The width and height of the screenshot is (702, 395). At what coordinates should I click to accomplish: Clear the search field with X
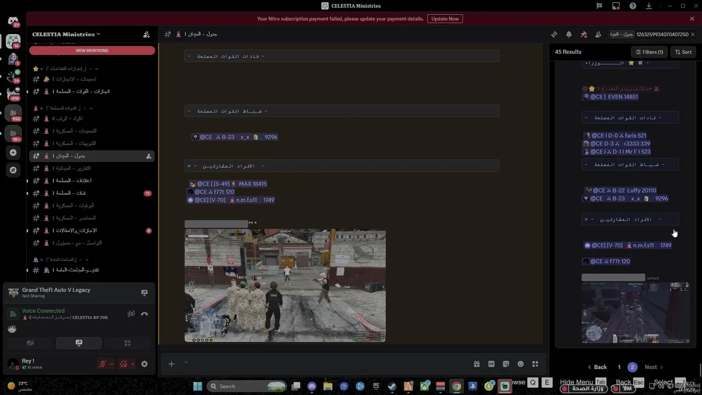coord(693,34)
